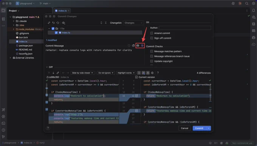257x146 pixels.
Task: Click Copilot generate commit message icon
Action: (x=138, y=46)
